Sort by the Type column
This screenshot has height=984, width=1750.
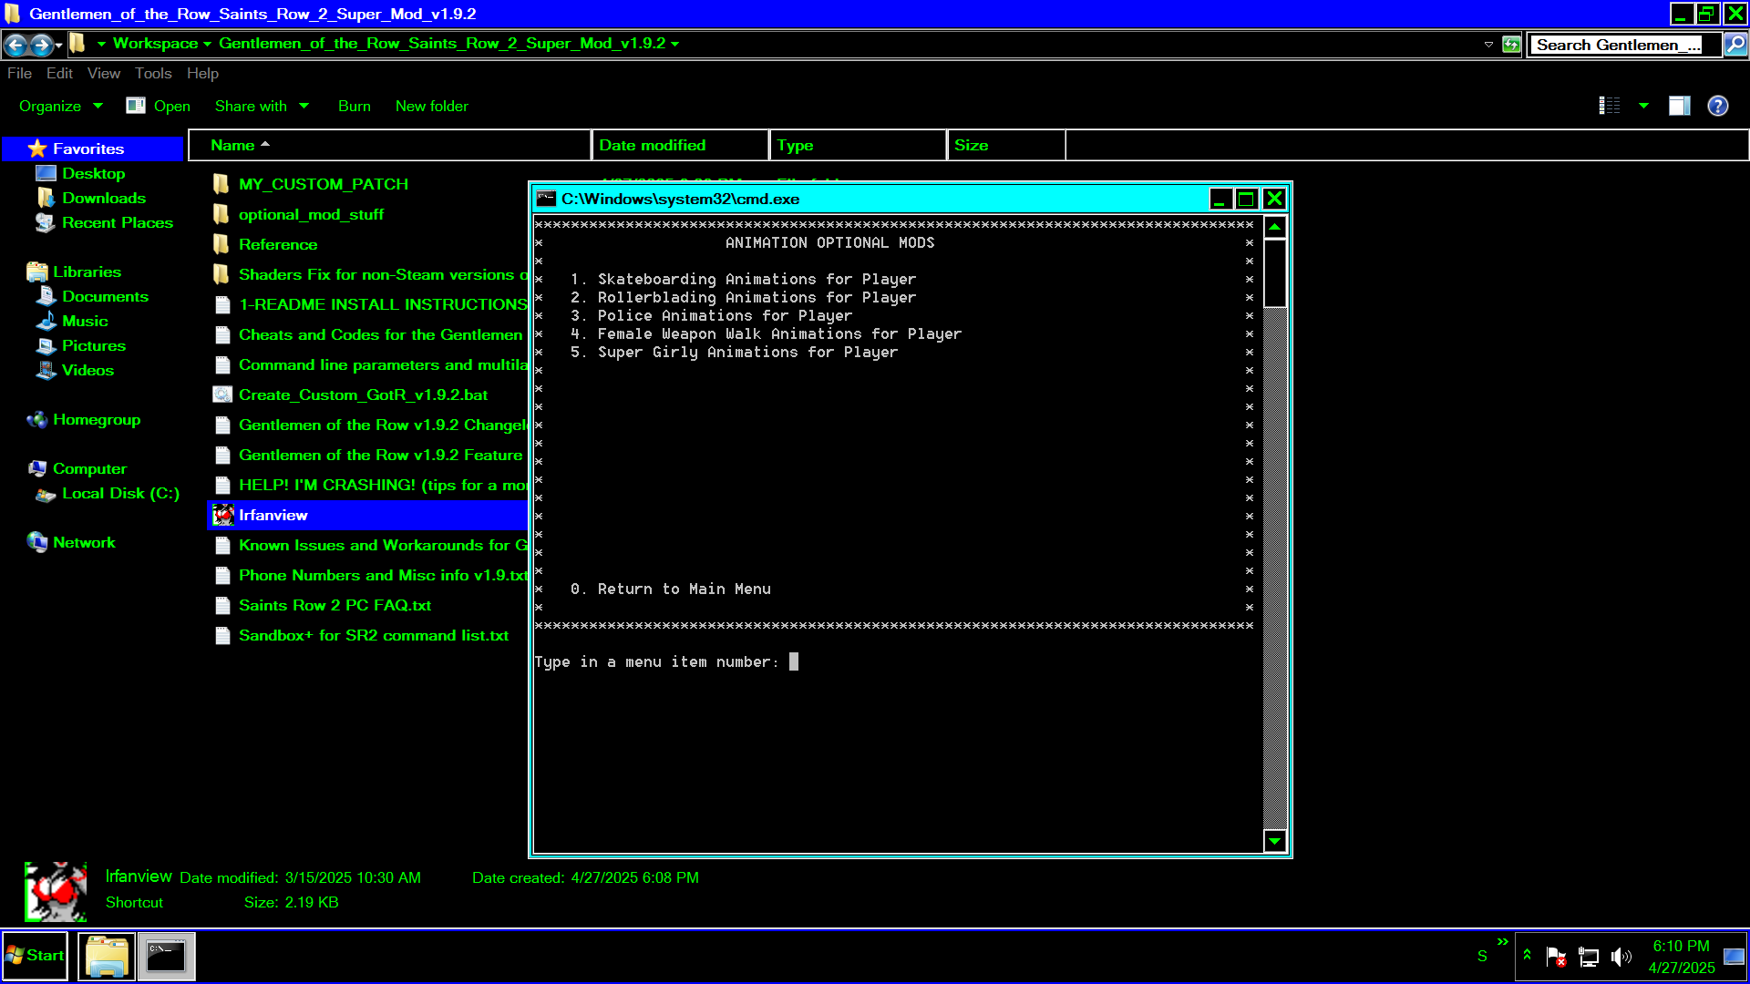pos(858,146)
